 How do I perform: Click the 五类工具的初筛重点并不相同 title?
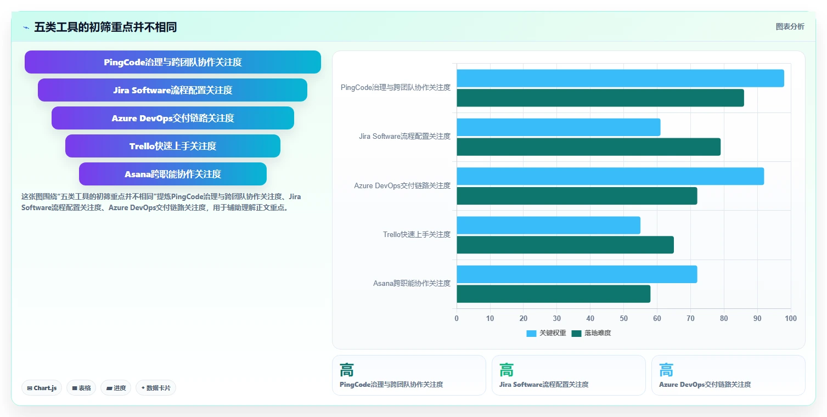pos(105,27)
